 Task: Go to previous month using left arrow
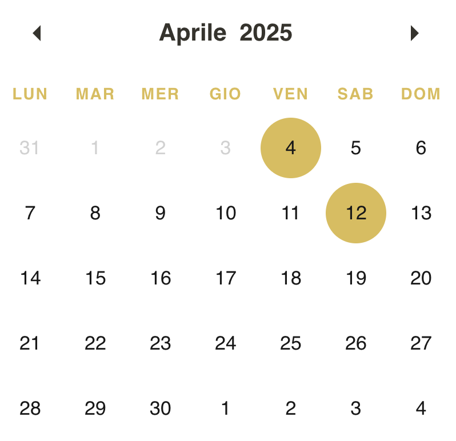(x=37, y=33)
